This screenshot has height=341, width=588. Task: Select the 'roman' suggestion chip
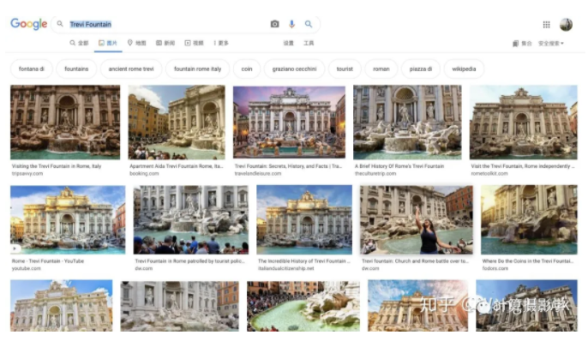381,69
